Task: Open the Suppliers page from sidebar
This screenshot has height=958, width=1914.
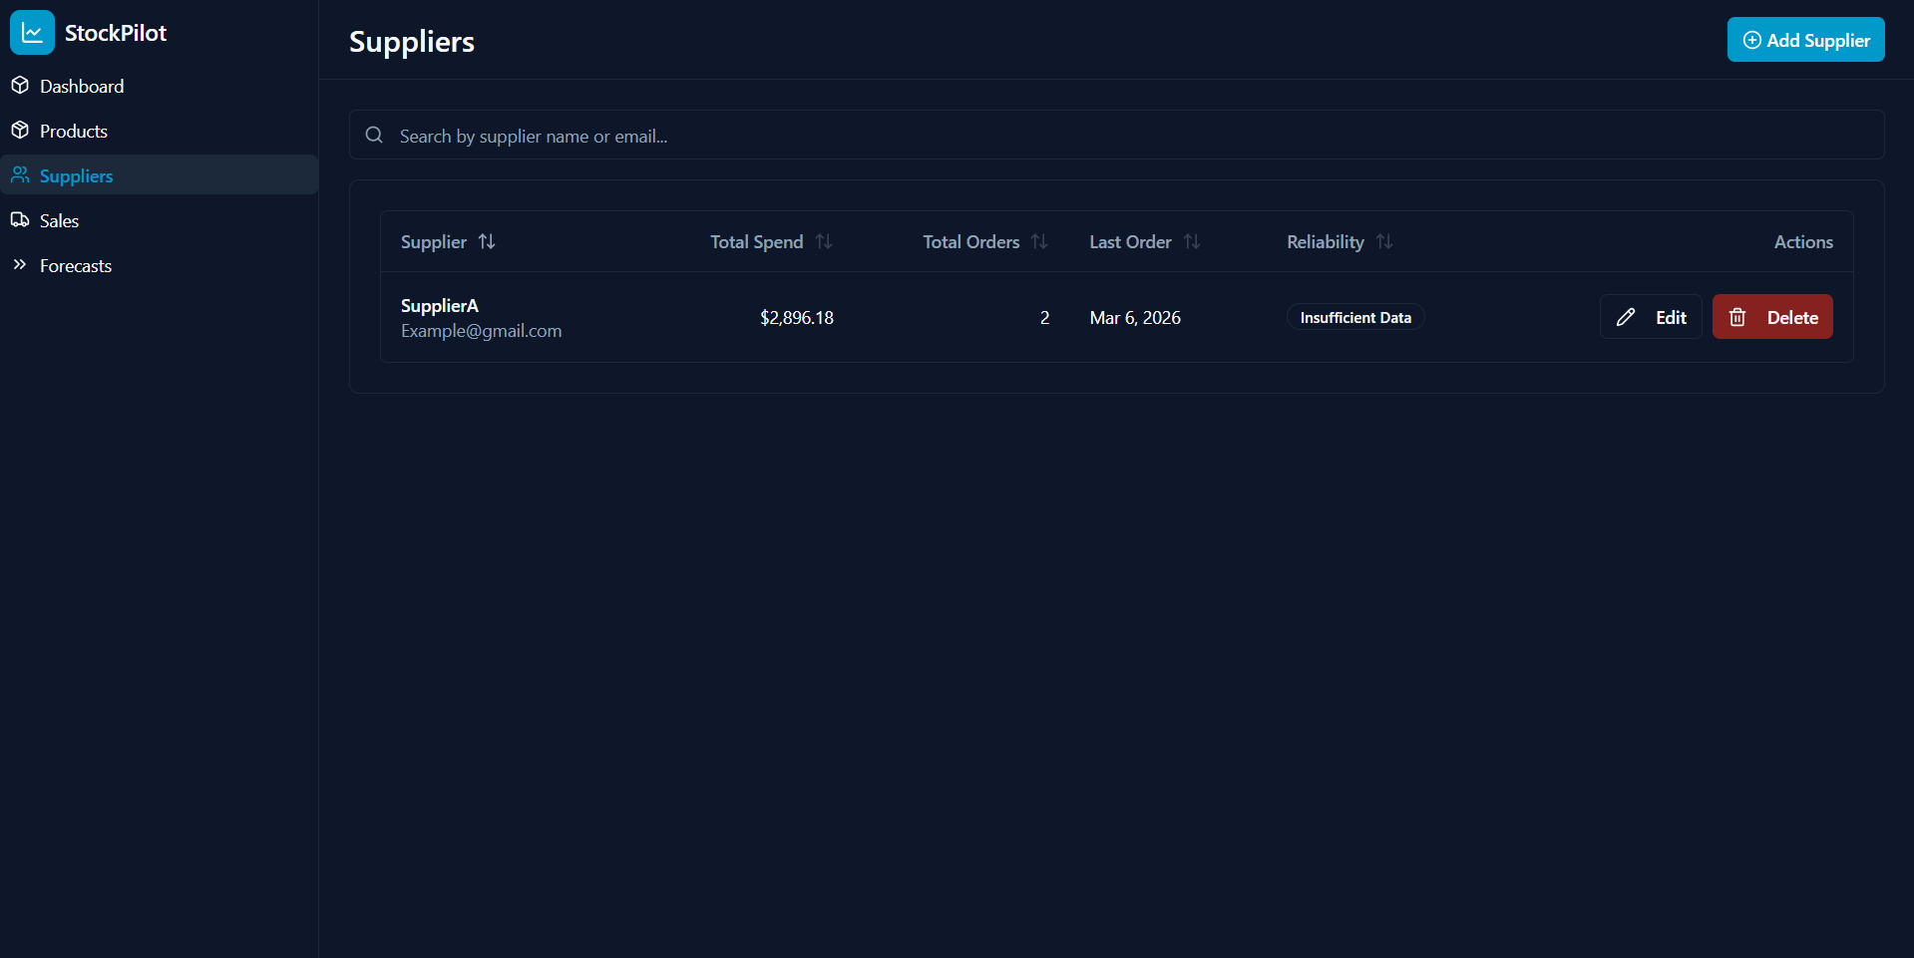Action: (76, 175)
